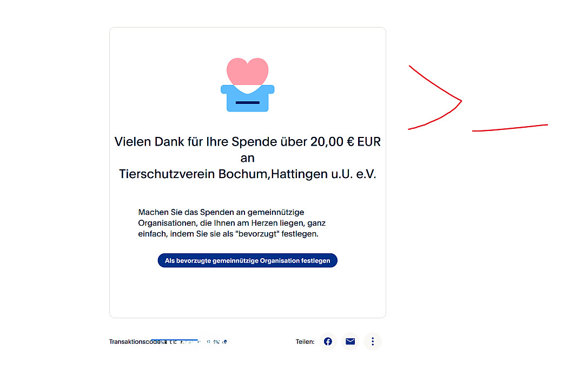Click the '20,00 € EUR' donation amount
This screenshot has width=569, height=374.
pyautogui.click(x=345, y=142)
